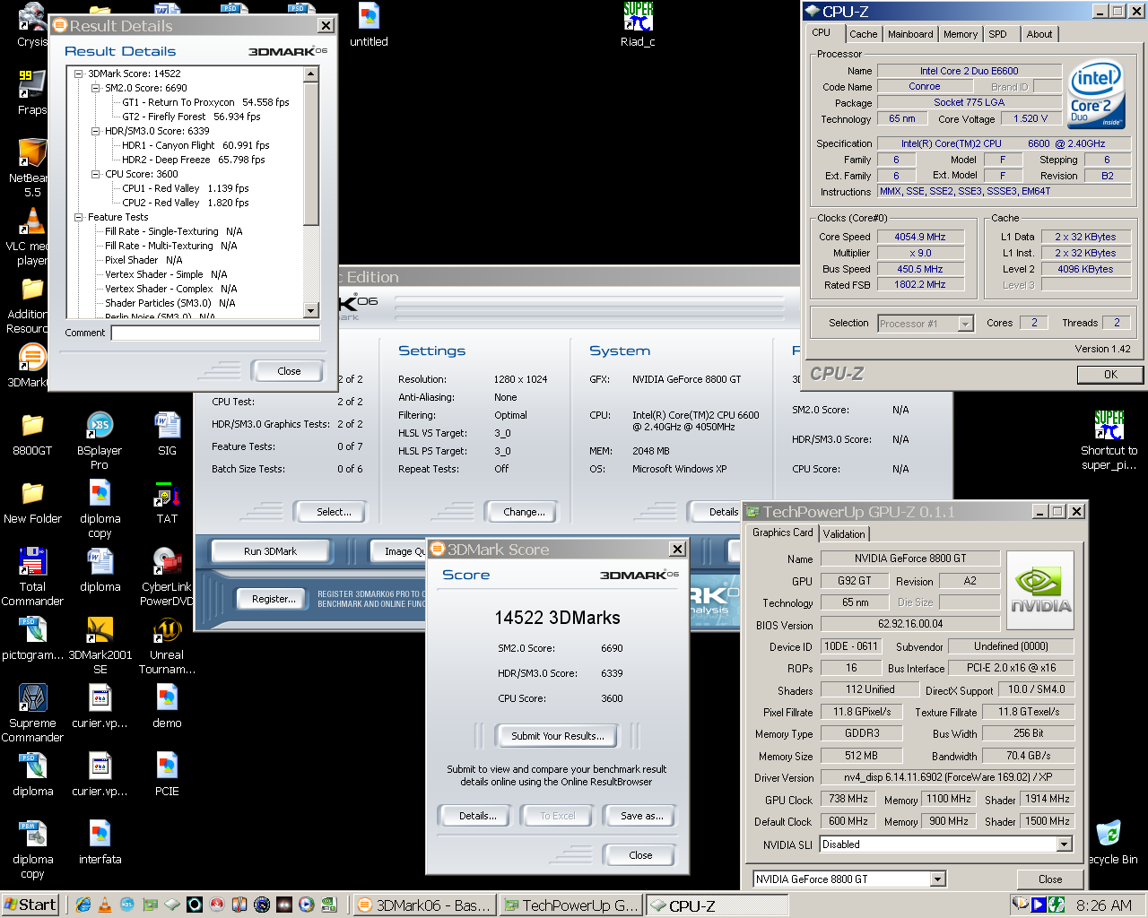Open the PCIE file on desktop
The height and width of the screenshot is (918, 1148).
(x=167, y=774)
